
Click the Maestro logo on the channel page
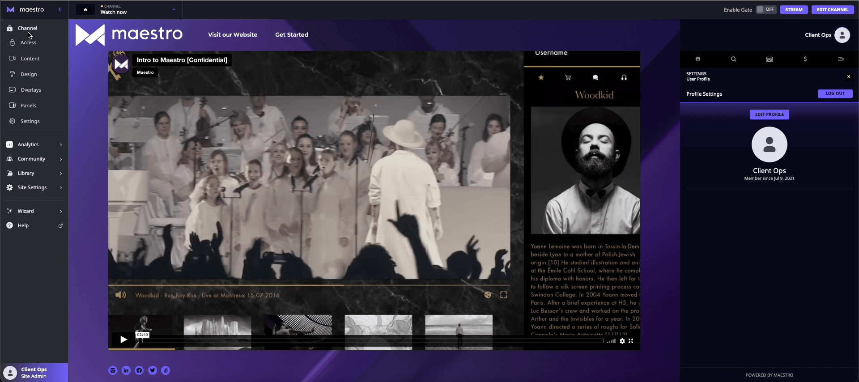pyautogui.click(x=129, y=34)
